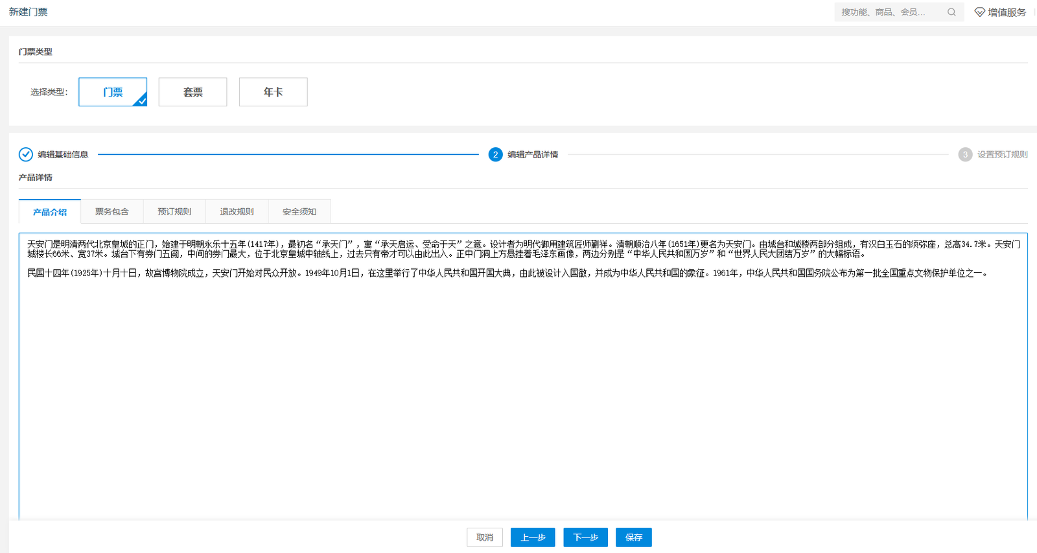Click the completed 编辑基础信息 step icon
1037x553 pixels.
click(26, 154)
